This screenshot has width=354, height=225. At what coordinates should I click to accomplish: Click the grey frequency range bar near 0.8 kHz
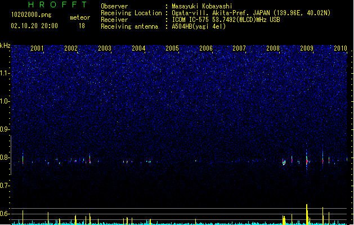point(11,155)
